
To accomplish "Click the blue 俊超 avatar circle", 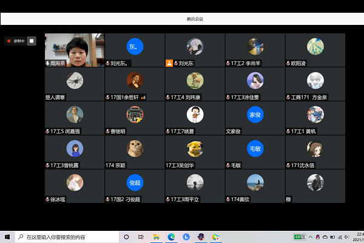I will point(135,182).
